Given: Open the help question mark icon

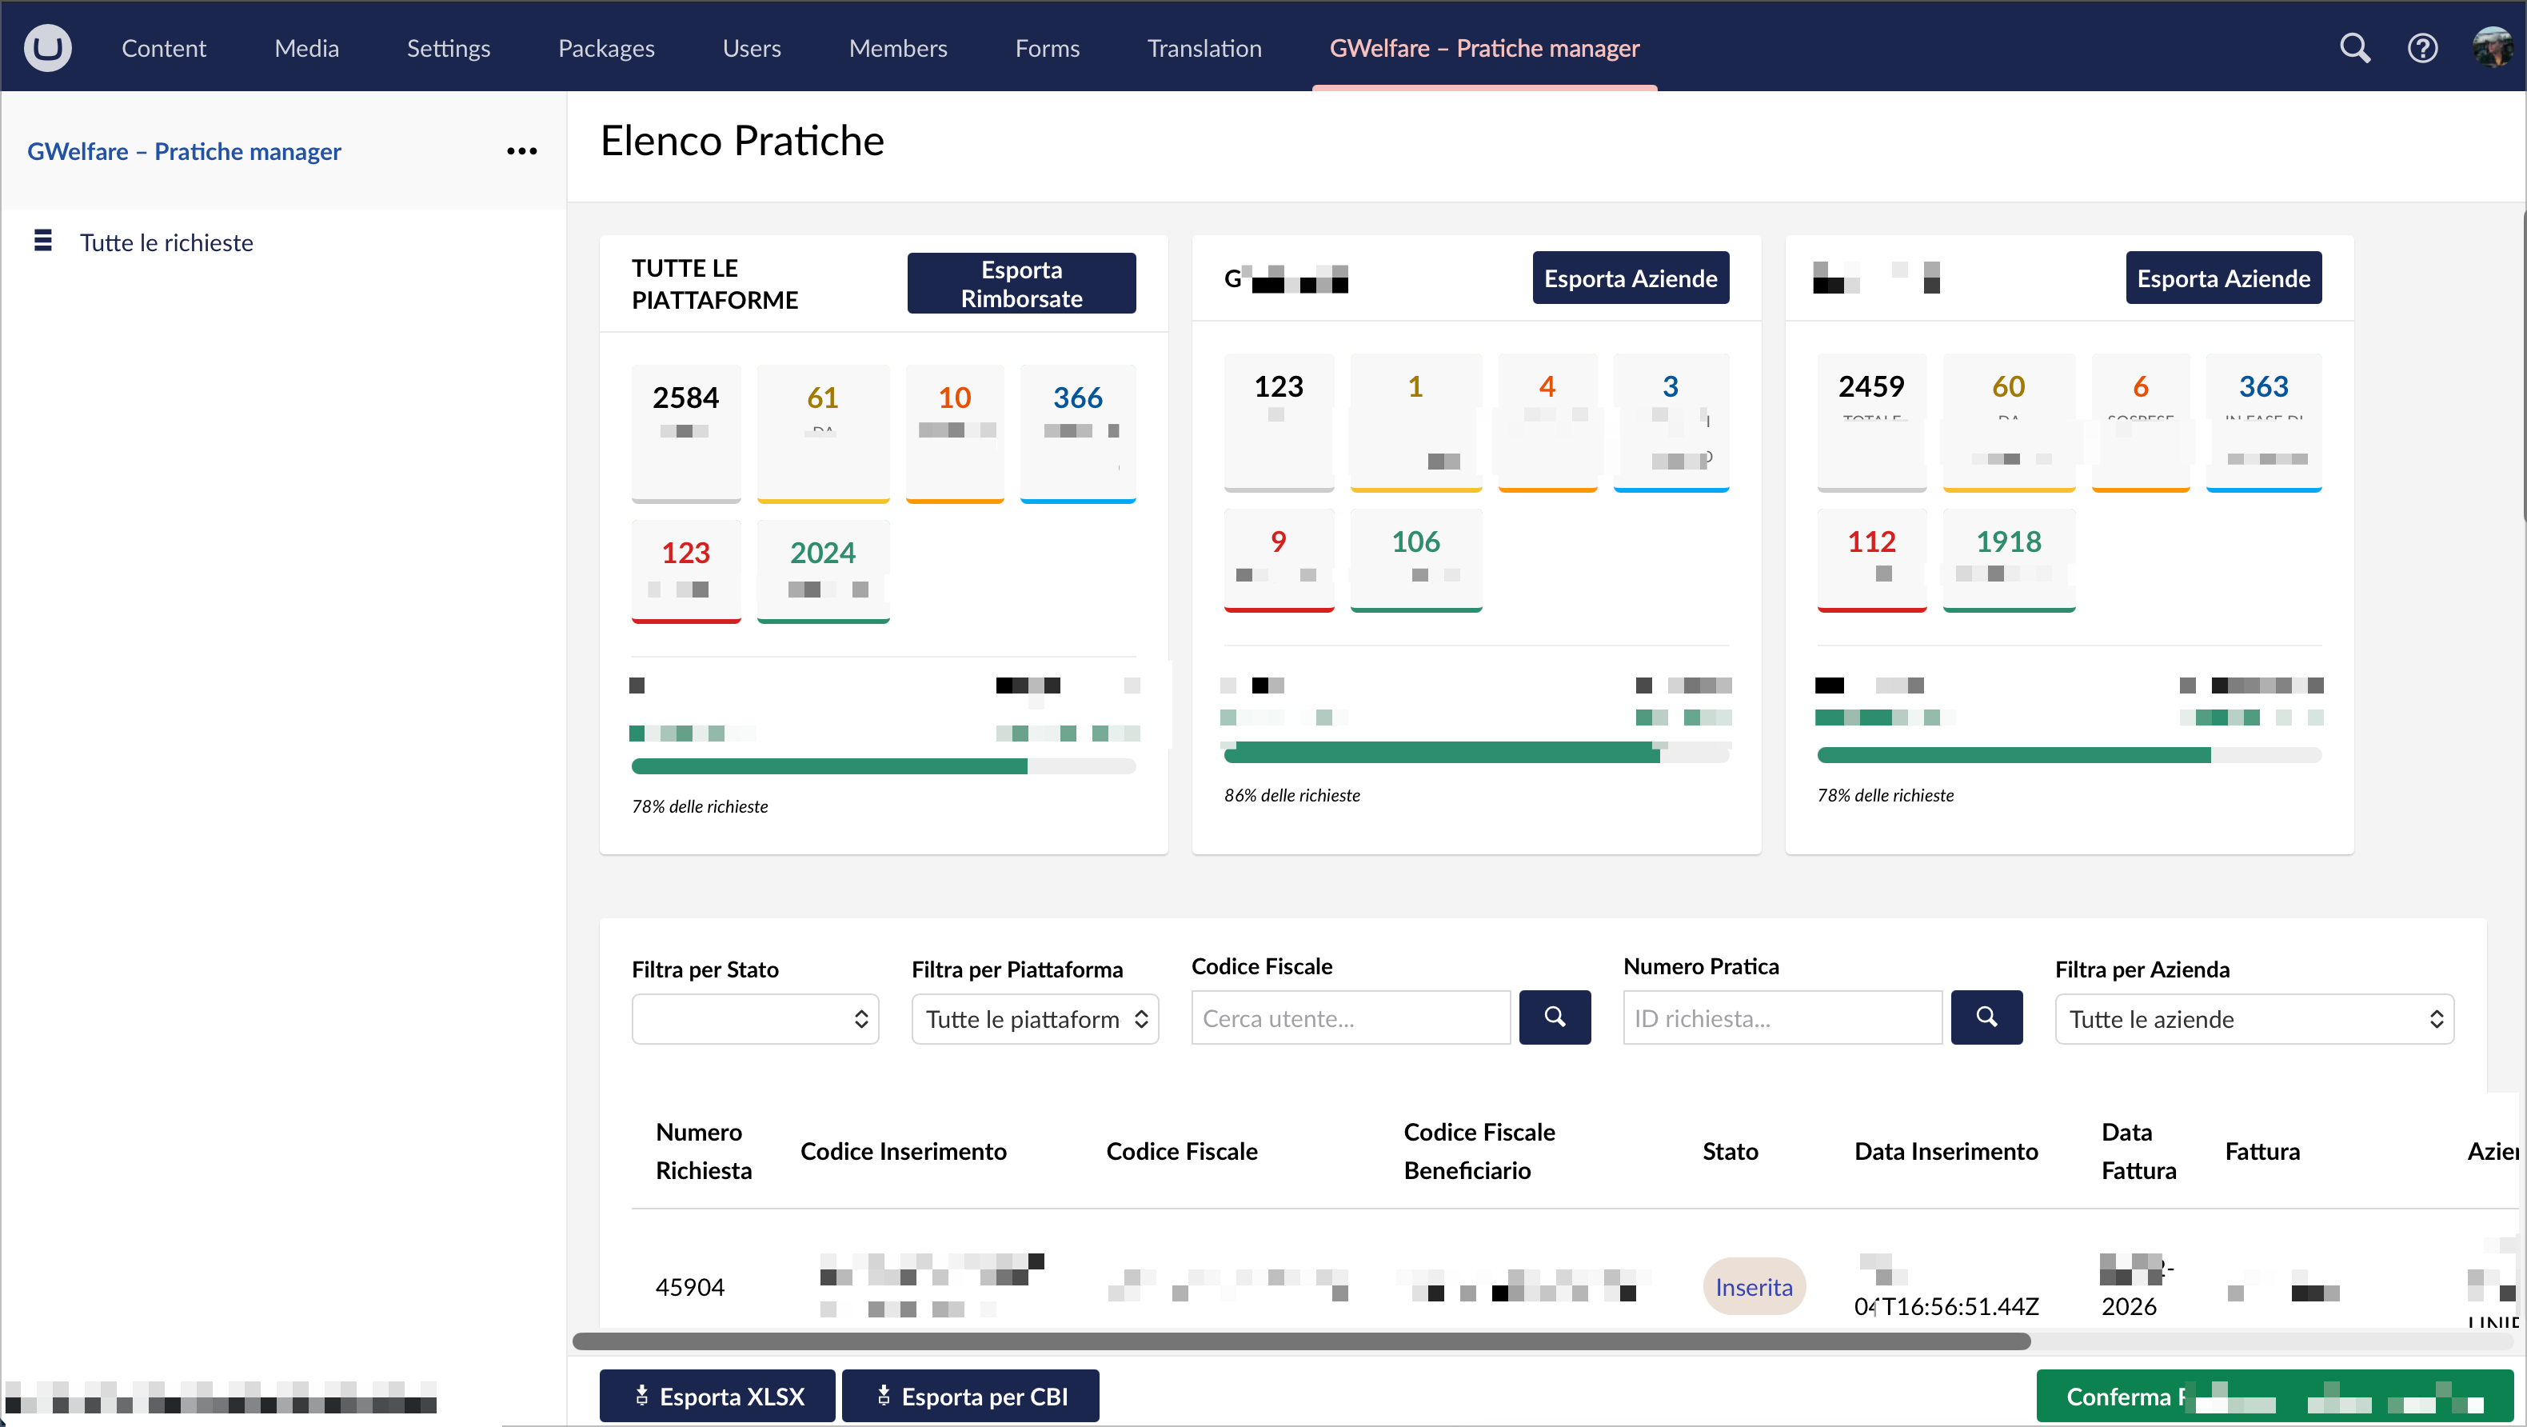Looking at the screenshot, I should [2422, 47].
